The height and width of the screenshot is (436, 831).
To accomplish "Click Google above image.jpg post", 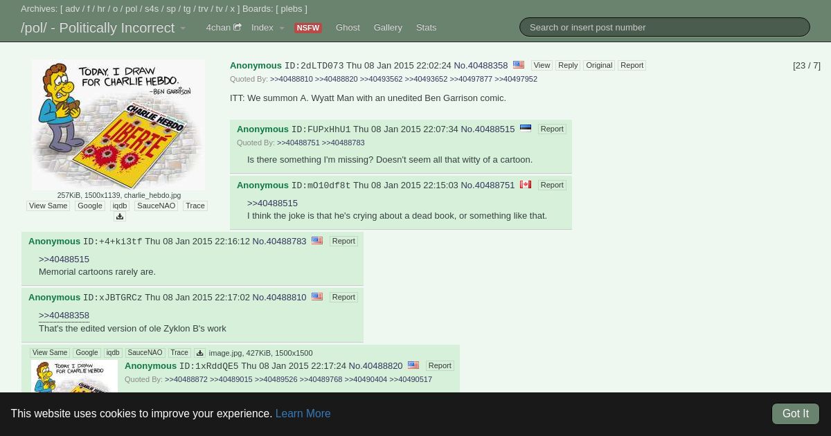I will [x=87, y=353].
